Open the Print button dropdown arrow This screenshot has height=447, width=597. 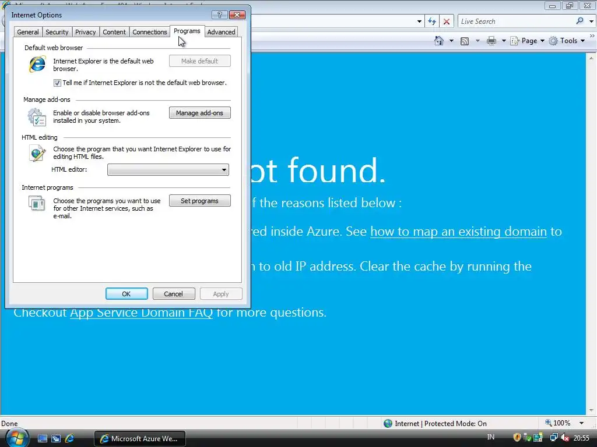(503, 41)
